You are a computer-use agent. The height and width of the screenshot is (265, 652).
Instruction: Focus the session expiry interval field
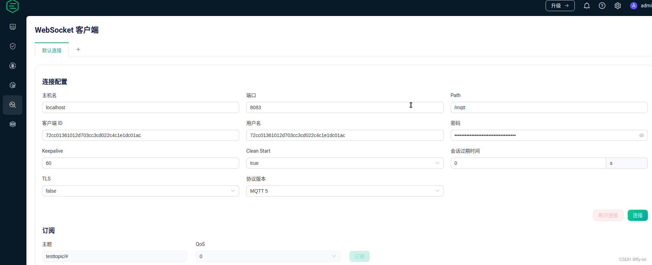528,163
